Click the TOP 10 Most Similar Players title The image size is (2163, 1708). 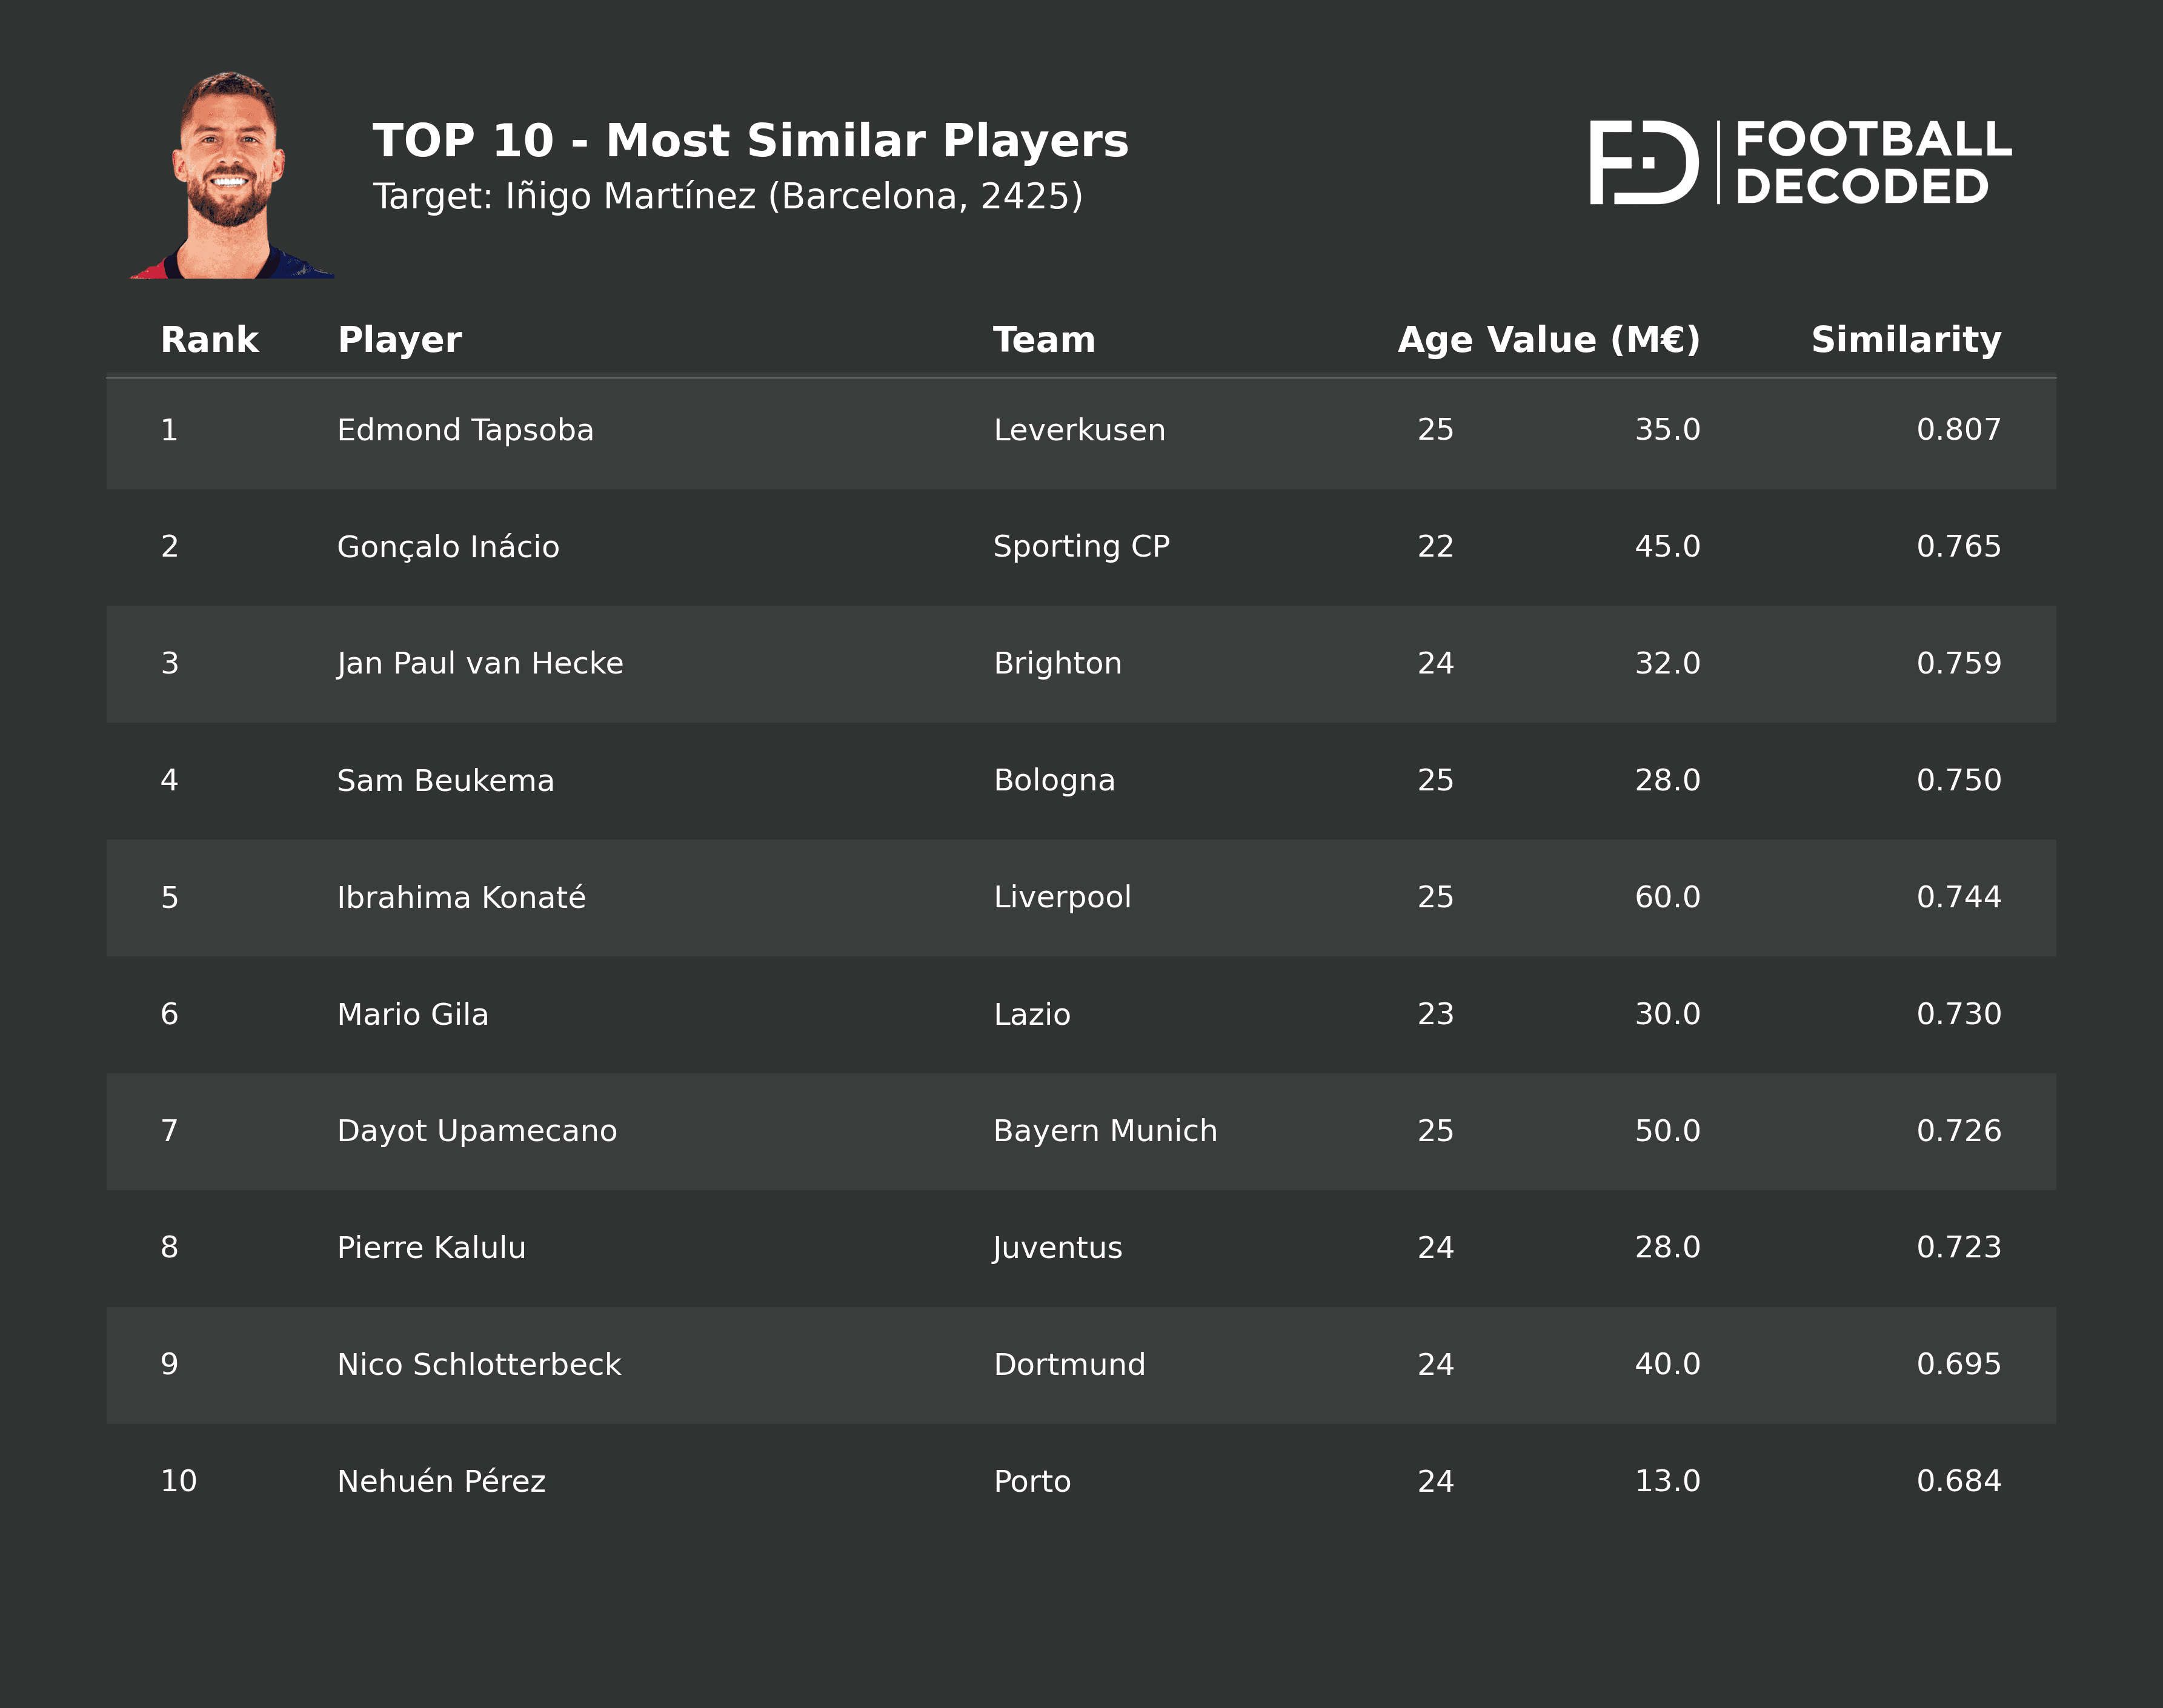pyautogui.click(x=750, y=141)
